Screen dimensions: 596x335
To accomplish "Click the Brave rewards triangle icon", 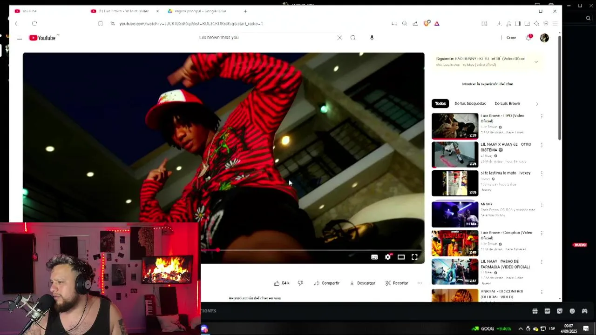I will click(x=437, y=23).
